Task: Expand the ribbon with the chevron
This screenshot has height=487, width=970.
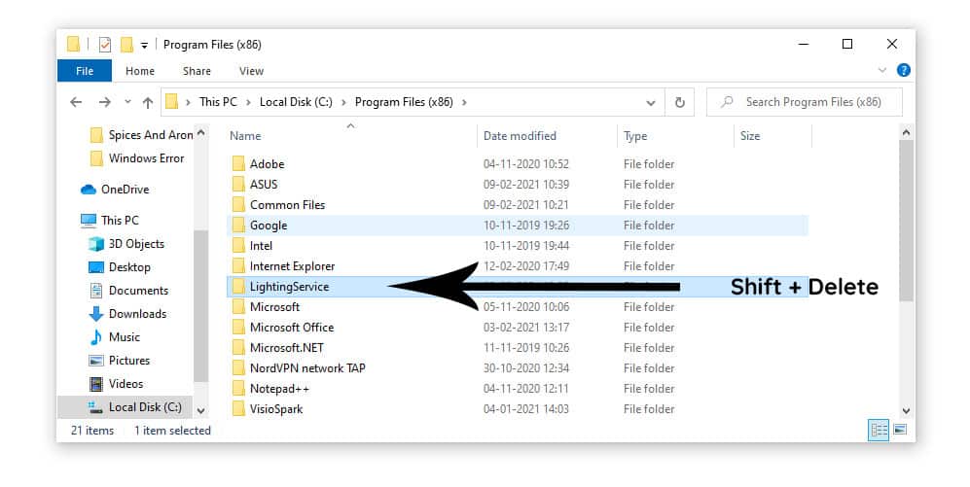Action: point(882,70)
